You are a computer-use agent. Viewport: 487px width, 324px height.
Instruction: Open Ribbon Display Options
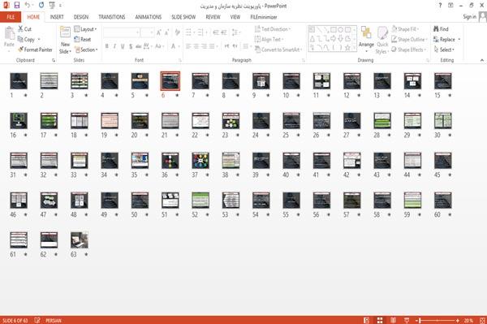coord(450,6)
